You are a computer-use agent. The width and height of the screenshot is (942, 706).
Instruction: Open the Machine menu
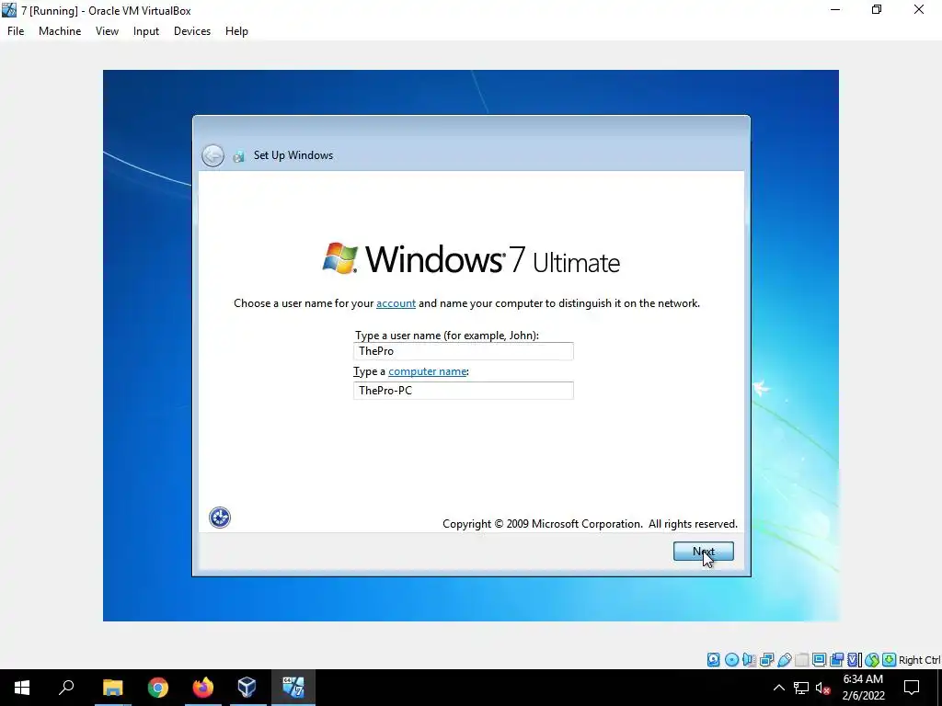pos(60,31)
